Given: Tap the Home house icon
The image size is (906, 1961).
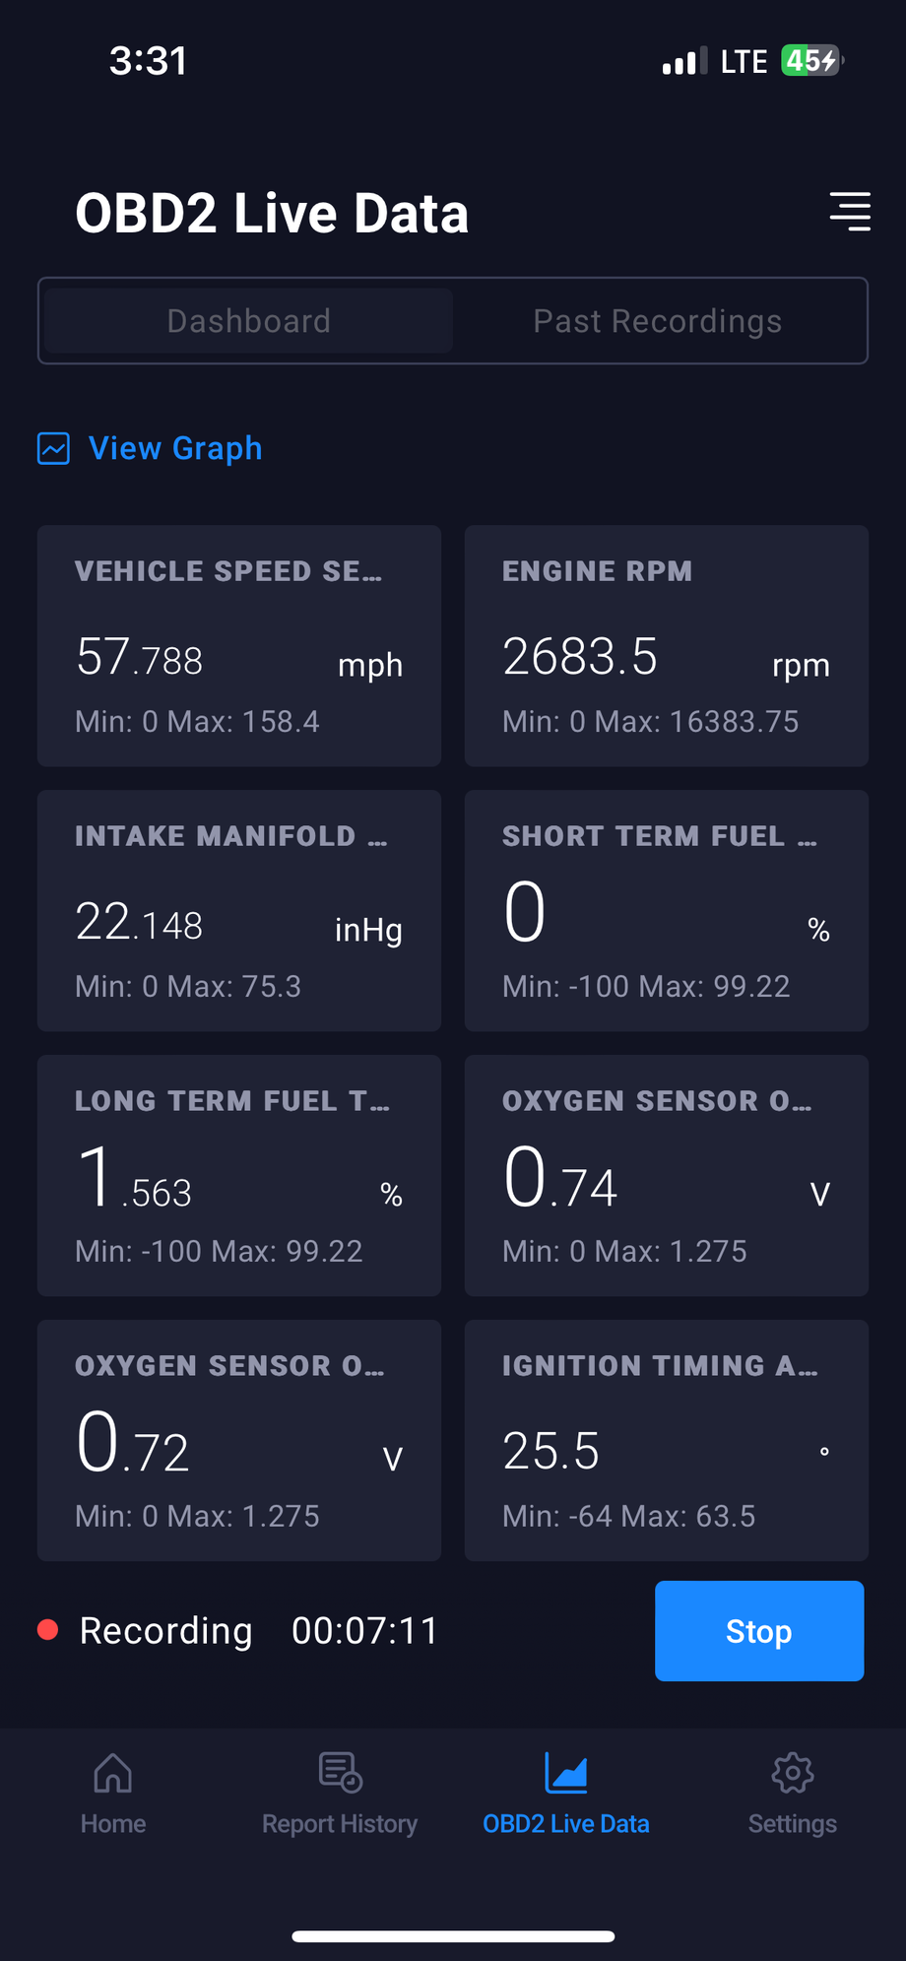Looking at the screenshot, I should coord(113,1773).
